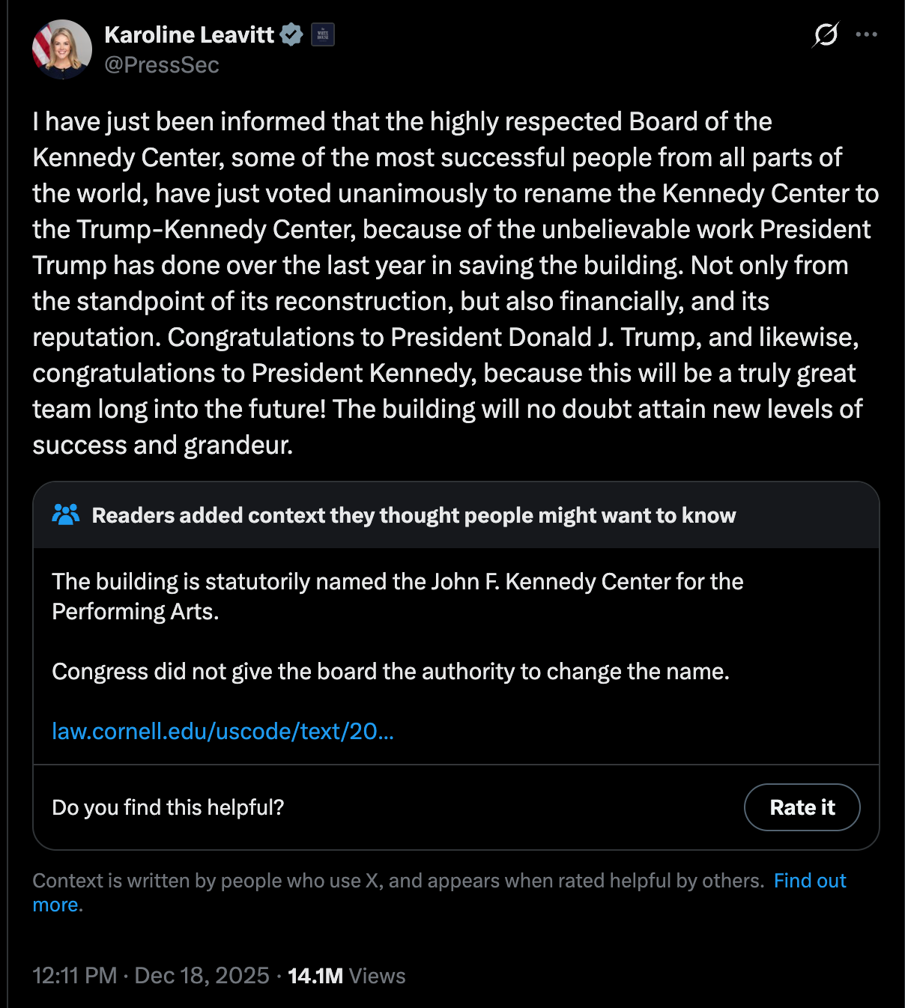Open the law.cornell.edu statute link

pos(223,731)
